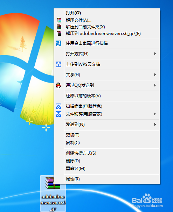Click shield icon beside 扫描病毒(电脑管家)
The width and height of the screenshot is (173, 212).
[58, 106]
